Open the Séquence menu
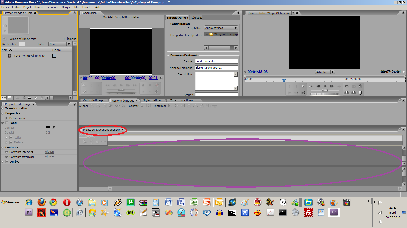 [x=53, y=7]
